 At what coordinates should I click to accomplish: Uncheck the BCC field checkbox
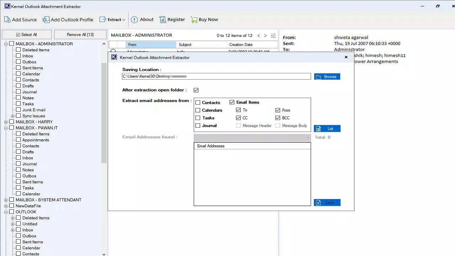[278, 118]
